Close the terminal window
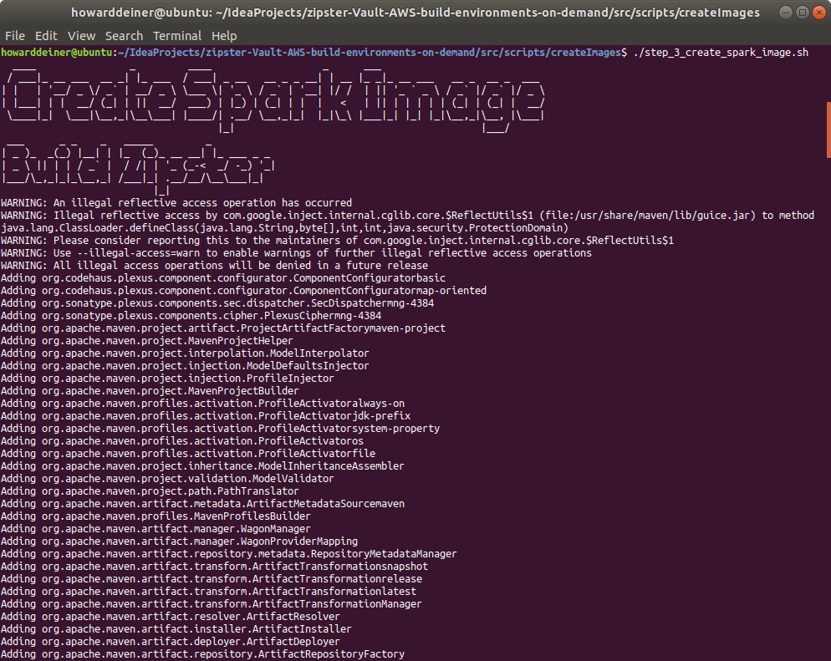Screen dimensions: 831x661 (819, 13)
